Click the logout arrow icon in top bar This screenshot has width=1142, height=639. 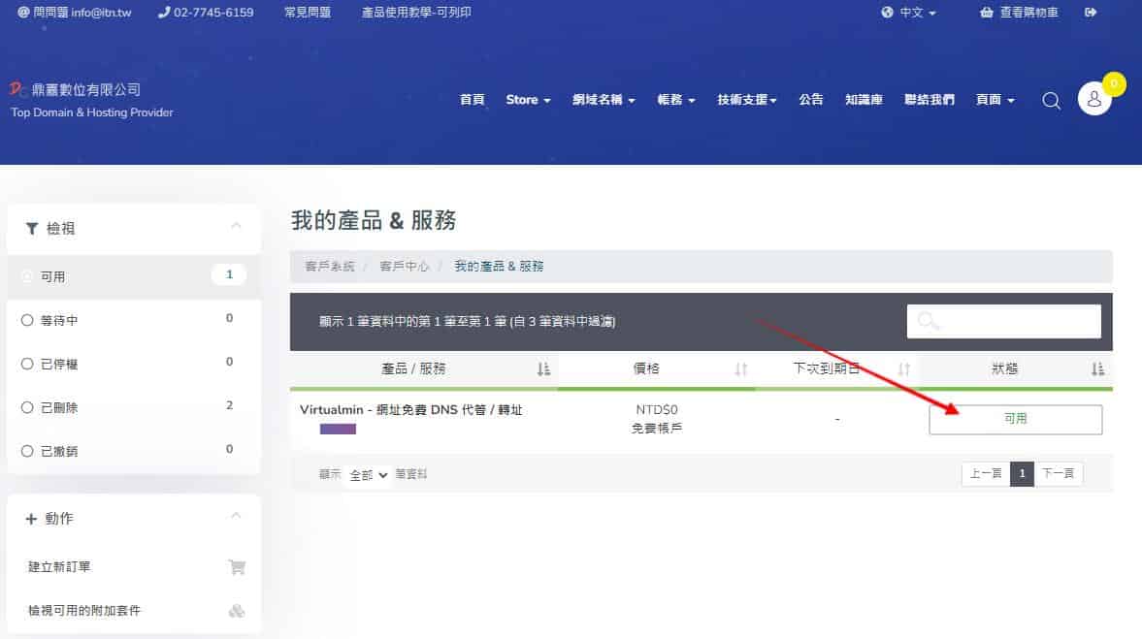pos(1091,13)
